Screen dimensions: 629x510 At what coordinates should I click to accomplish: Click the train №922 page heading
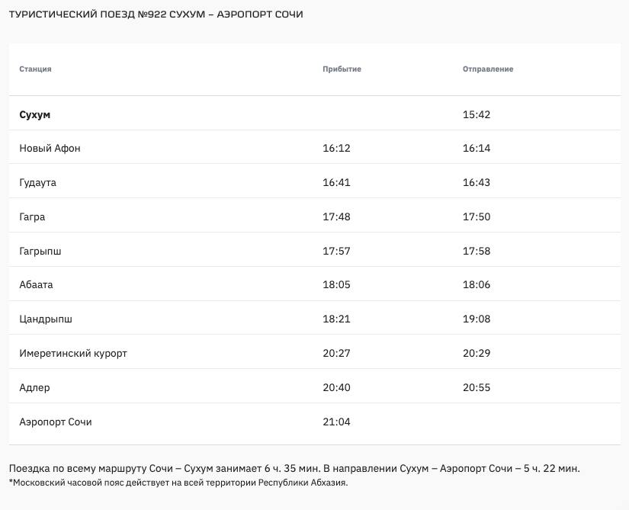coord(156,14)
